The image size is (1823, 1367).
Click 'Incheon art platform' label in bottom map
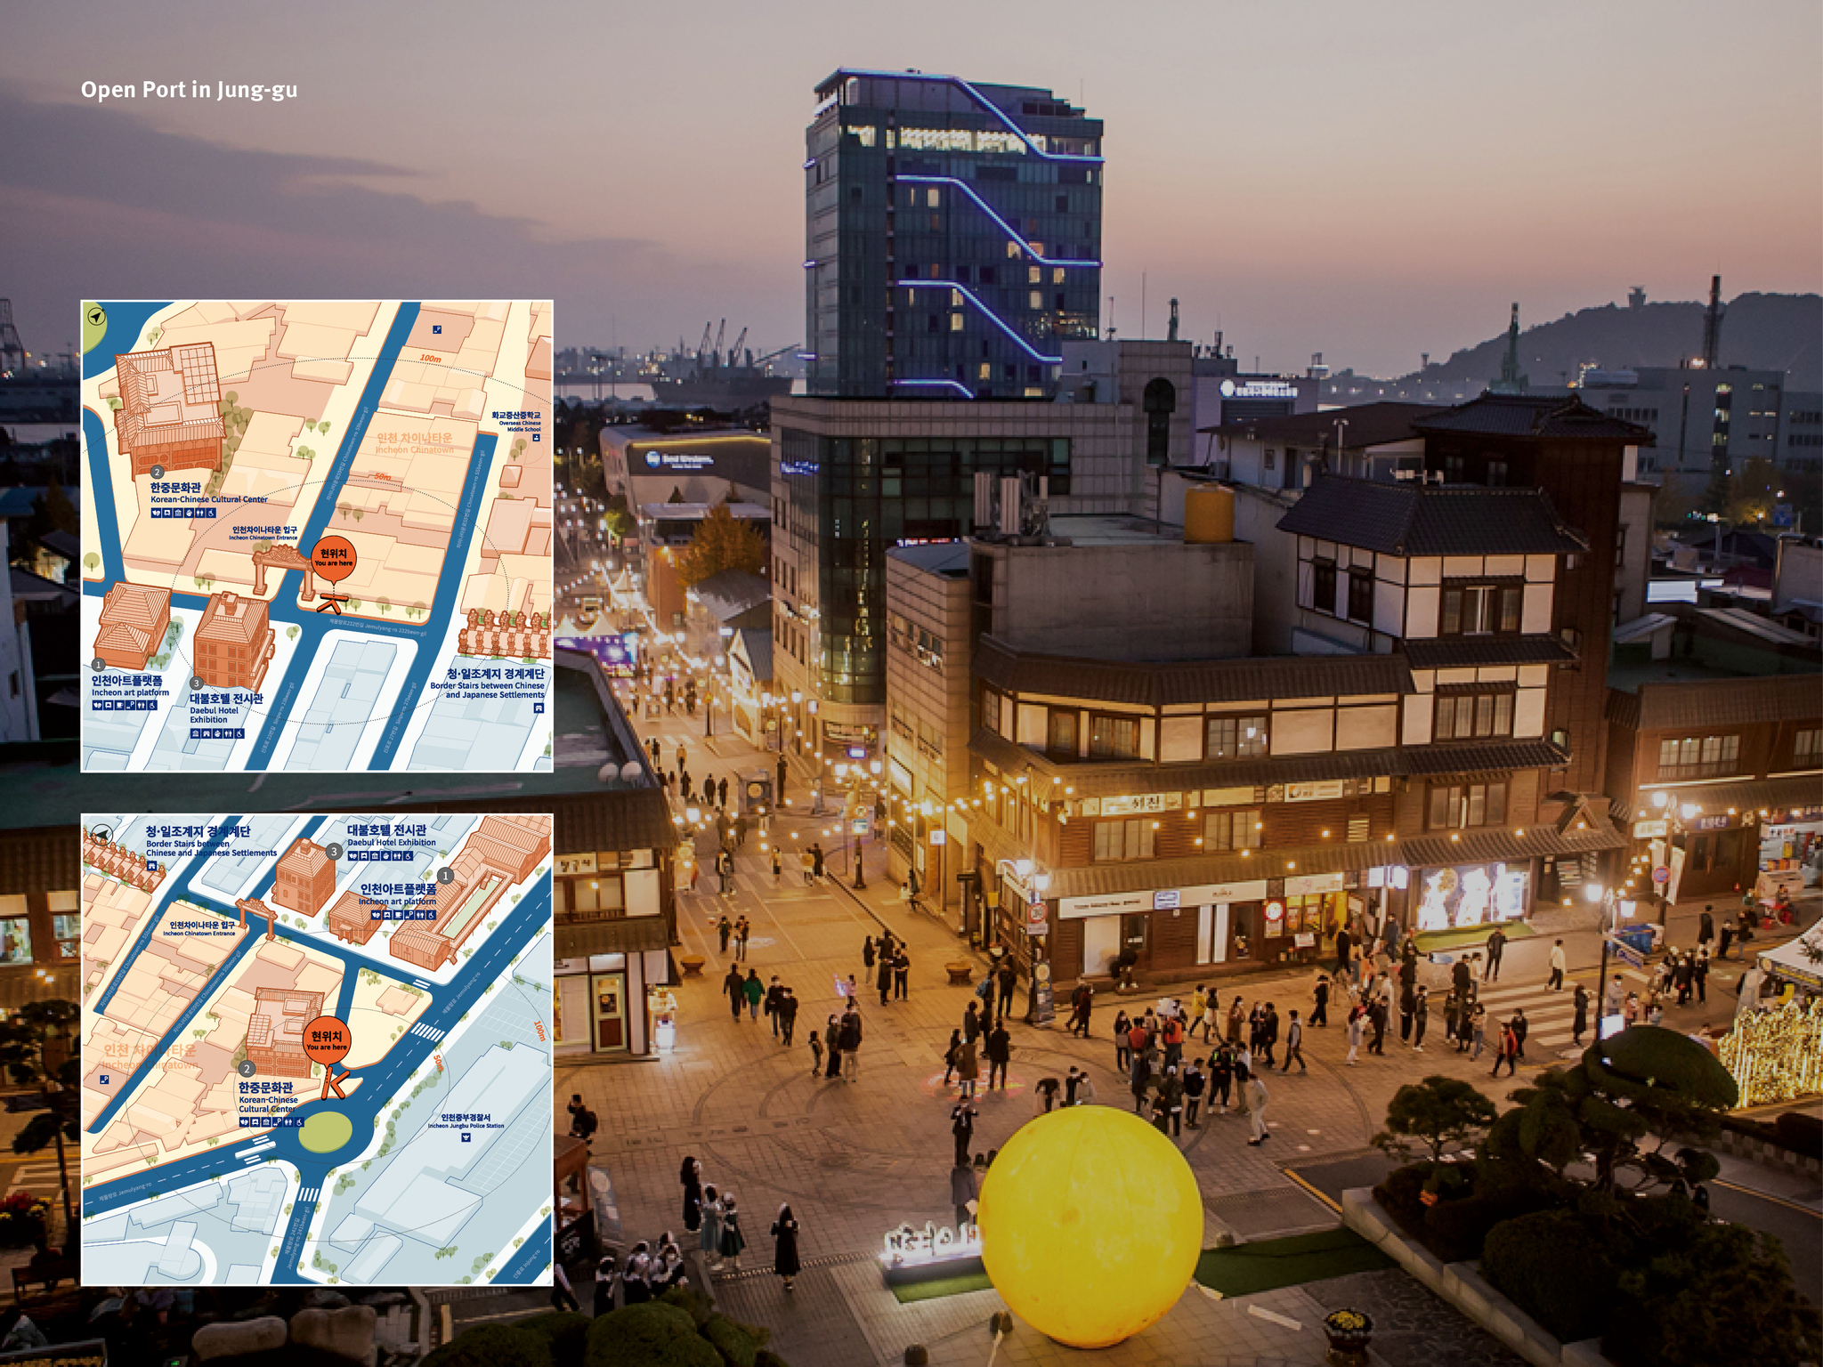coord(397,902)
